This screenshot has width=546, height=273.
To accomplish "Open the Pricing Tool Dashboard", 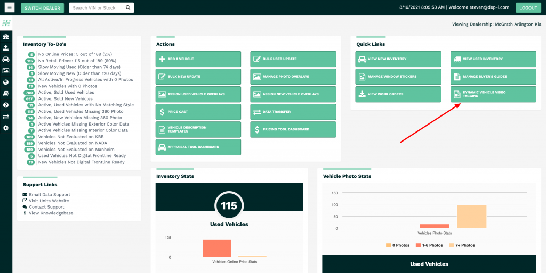I will click(293, 129).
